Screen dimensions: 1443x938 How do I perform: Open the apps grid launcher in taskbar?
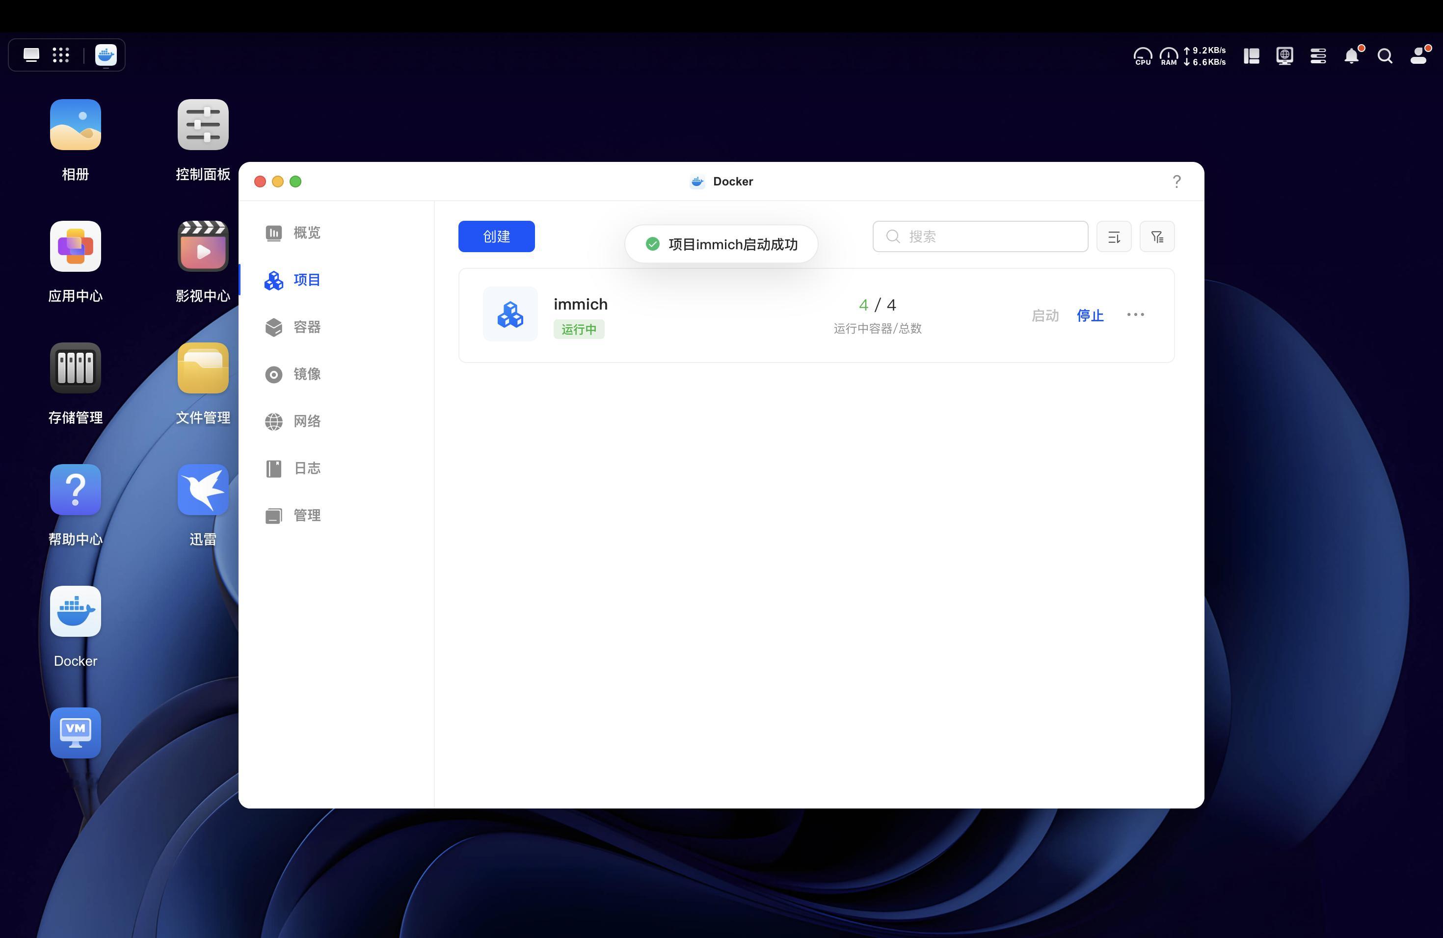pyautogui.click(x=61, y=55)
